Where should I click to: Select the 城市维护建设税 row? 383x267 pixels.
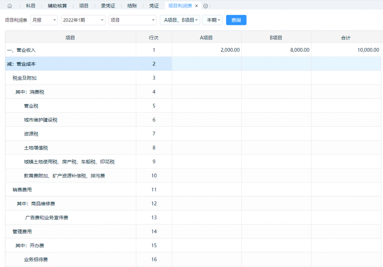pos(193,120)
